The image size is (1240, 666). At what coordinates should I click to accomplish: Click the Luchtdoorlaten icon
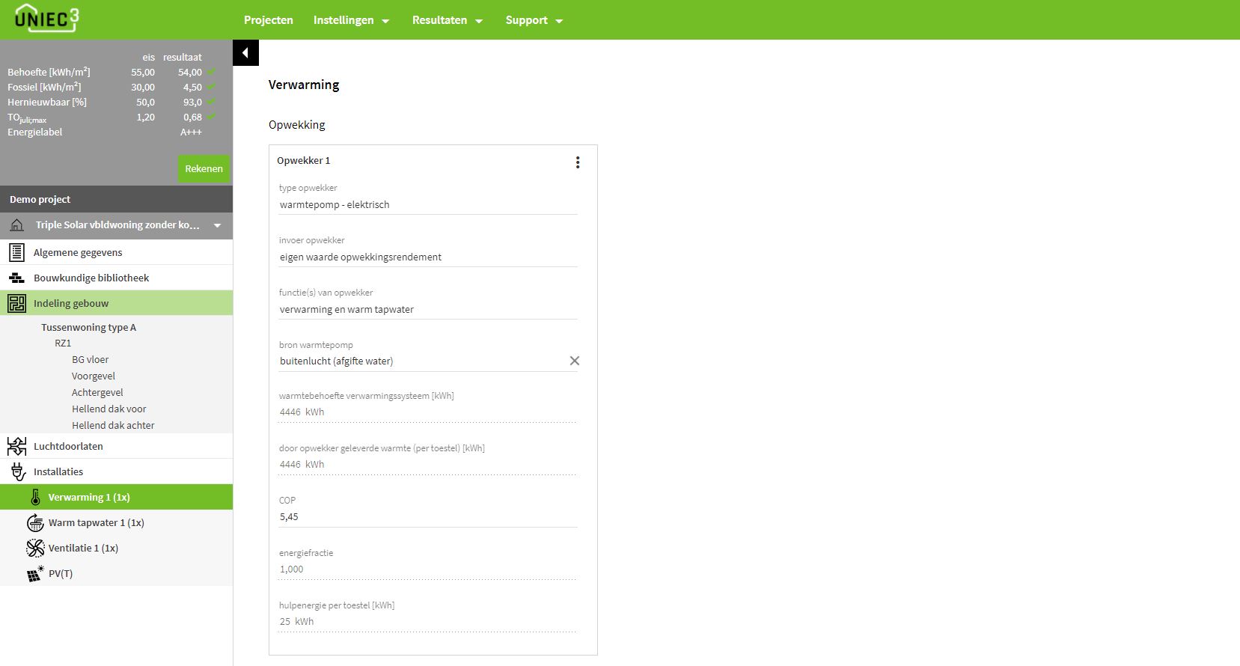click(16, 447)
